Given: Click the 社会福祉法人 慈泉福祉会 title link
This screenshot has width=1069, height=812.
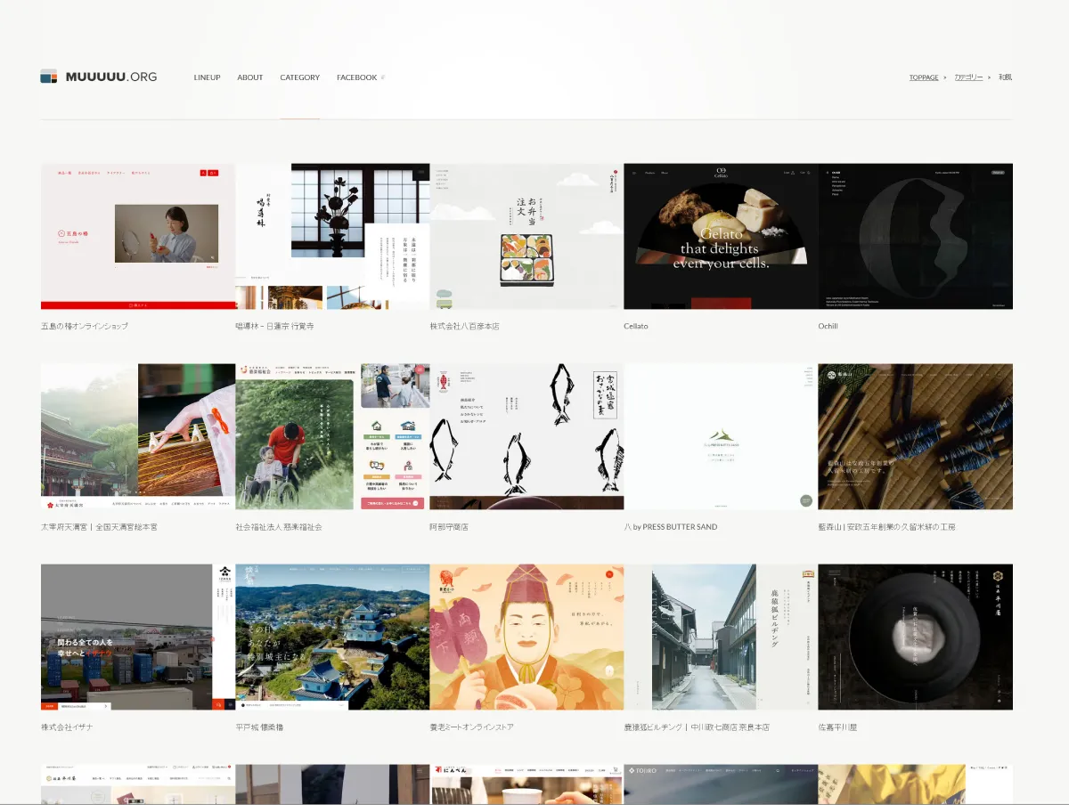Looking at the screenshot, I should pos(279,527).
